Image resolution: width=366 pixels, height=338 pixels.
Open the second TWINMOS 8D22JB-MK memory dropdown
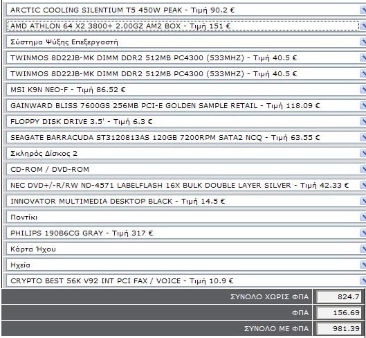(x=186, y=73)
